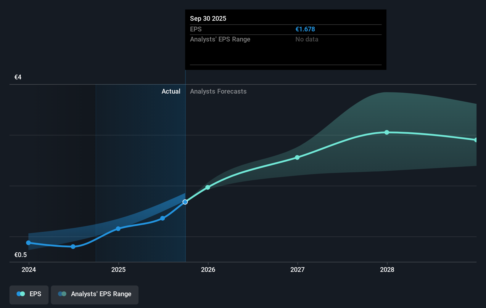Select the 2028 forecast EPS point

pyautogui.click(x=387, y=132)
